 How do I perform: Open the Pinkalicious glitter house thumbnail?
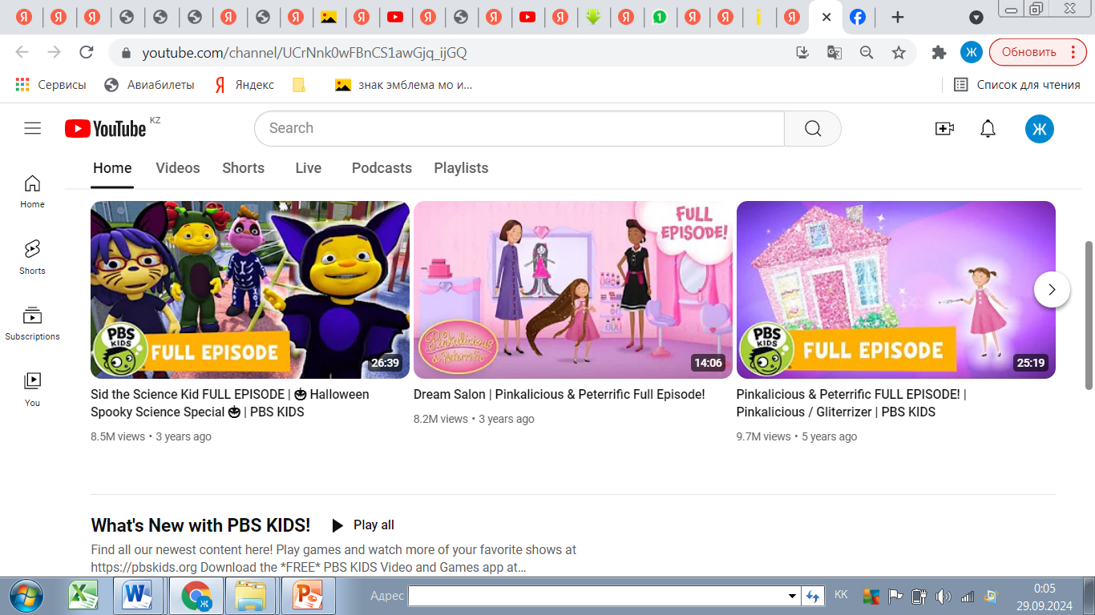click(x=896, y=290)
